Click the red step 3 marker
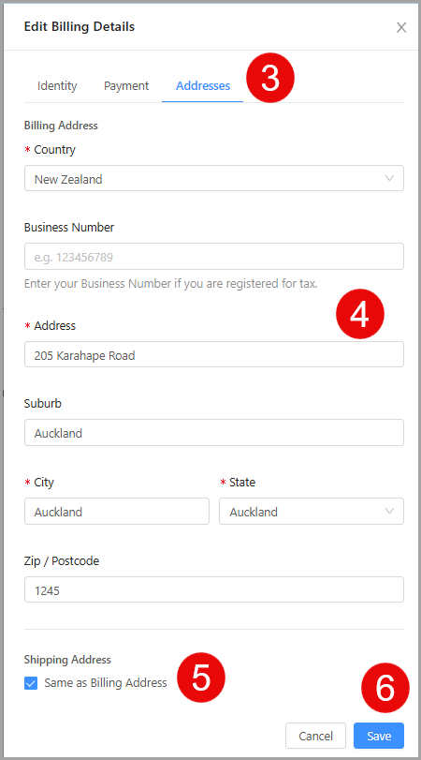 point(270,79)
